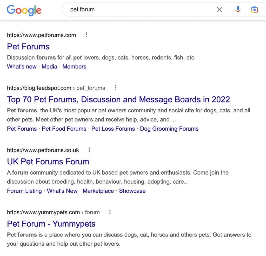Open three-dot menu for petforums.com result
This screenshot has width=266, height=256.
coord(86,35)
